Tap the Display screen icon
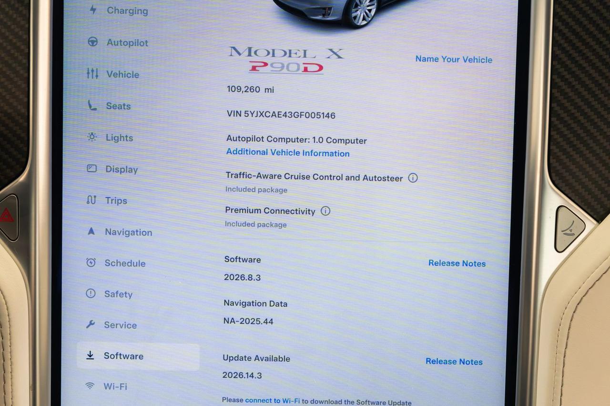 tap(91, 169)
